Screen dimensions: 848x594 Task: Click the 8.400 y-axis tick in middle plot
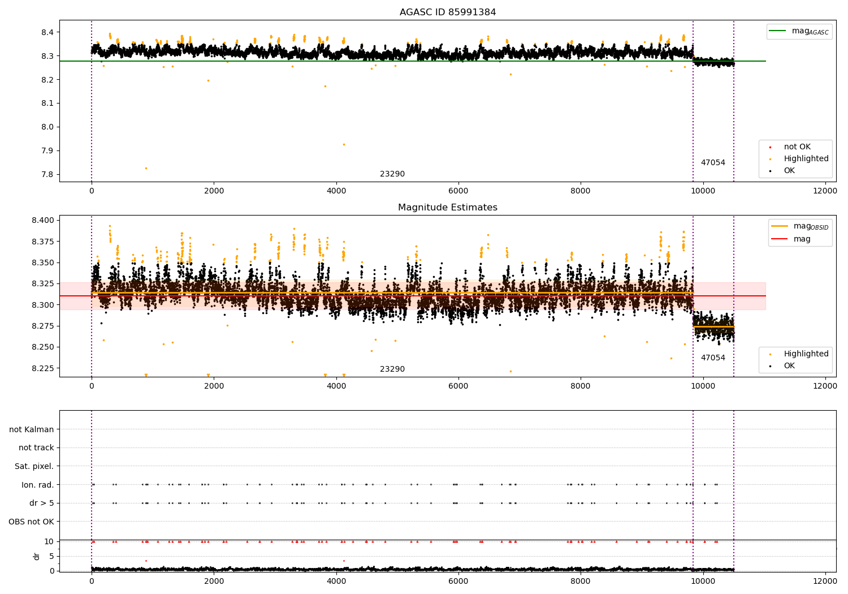click(x=43, y=220)
